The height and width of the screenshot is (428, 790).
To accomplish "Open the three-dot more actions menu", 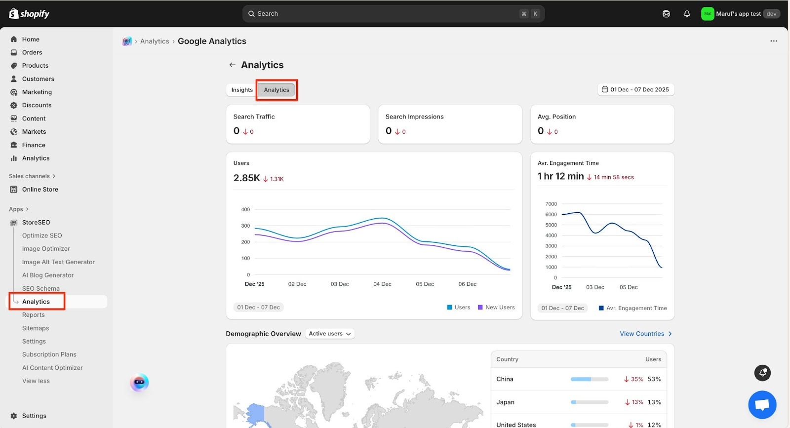I will point(774,41).
